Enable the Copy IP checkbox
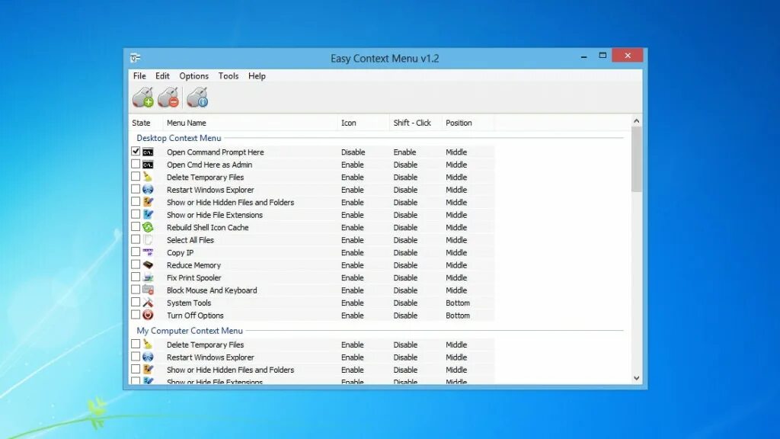This screenshot has width=780, height=439. coord(136,252)
